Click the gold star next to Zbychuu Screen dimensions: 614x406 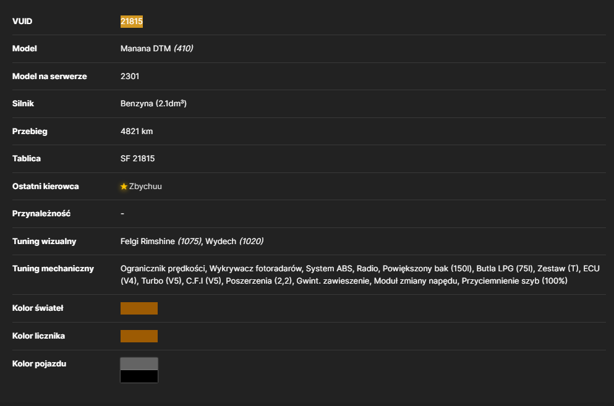[x=124, y=187]
